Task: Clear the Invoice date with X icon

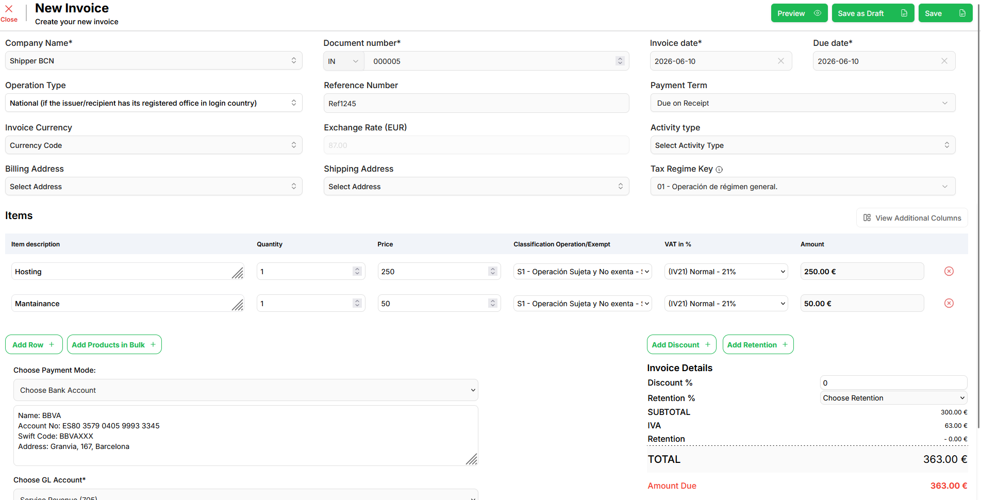Action: click(781, 61)
